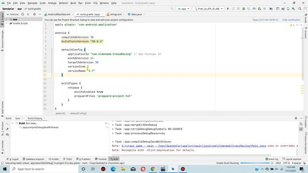The height and width of the screenshot is (173, 308).
Task: Expand the Gradle Scripts tree node
Action: (7, 23)
